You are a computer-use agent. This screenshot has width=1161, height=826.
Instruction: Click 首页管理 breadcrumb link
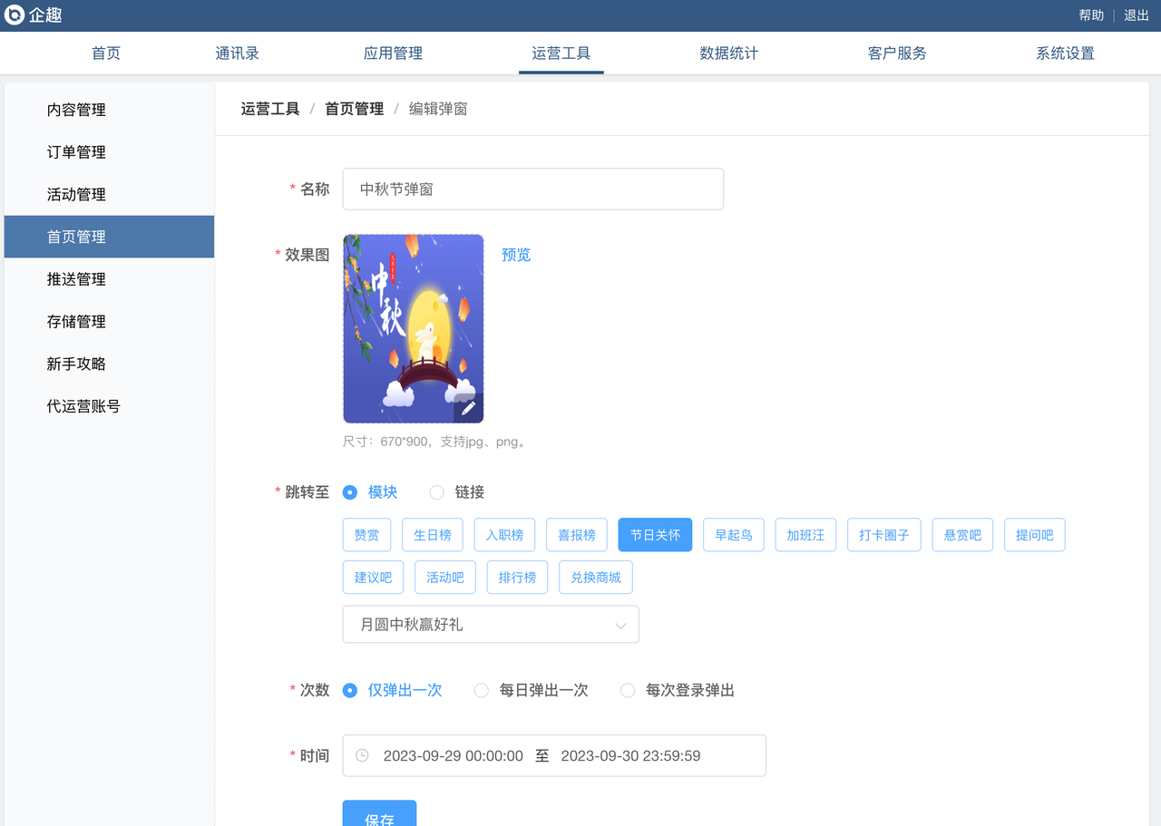(354, 109)
